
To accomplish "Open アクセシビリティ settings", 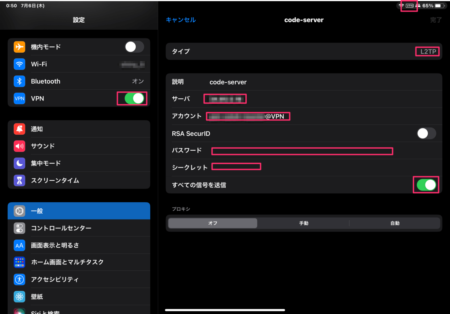I will (79, 279).
